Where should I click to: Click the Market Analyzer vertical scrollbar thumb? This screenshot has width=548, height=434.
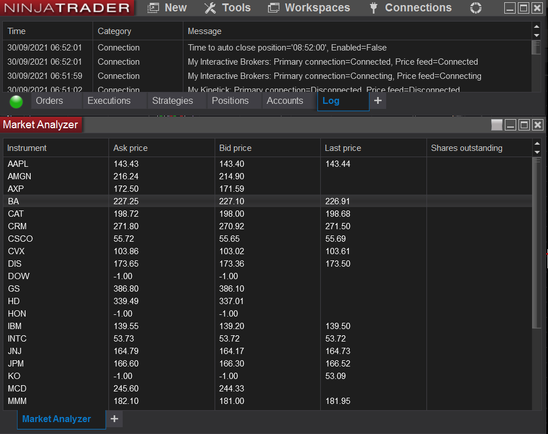537,243
